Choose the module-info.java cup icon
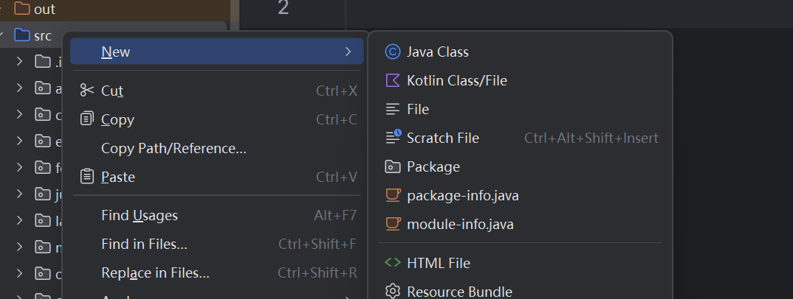 click(x=393, y=224)
